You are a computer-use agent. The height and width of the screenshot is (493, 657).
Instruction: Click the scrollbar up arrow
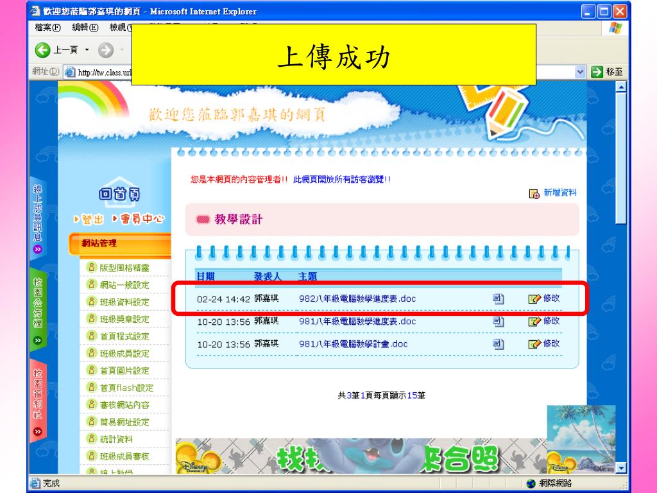click(x=621, y=87)
